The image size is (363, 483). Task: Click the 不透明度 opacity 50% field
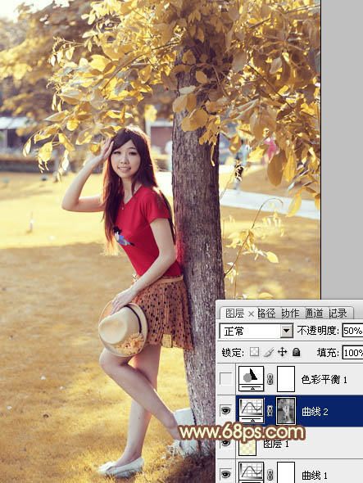click(352, 331)
